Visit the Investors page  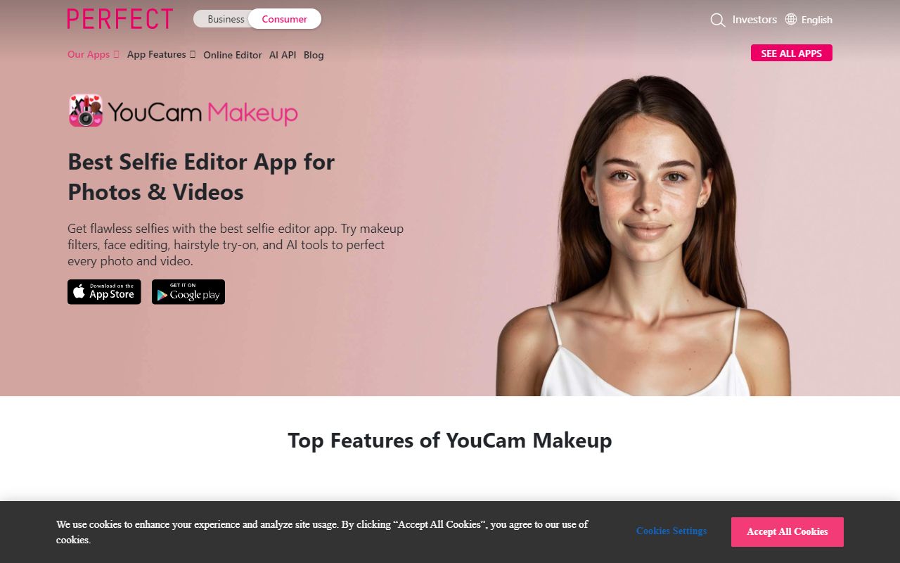click(754, 20)
